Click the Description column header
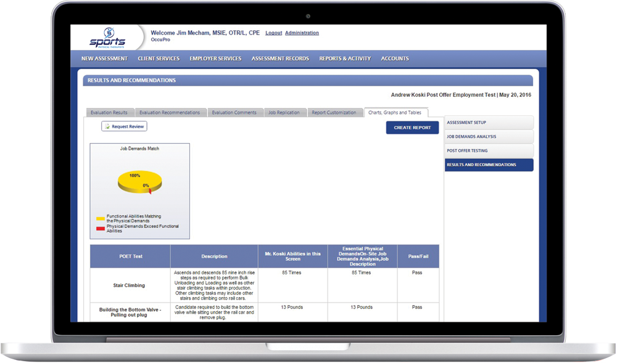 215,256
